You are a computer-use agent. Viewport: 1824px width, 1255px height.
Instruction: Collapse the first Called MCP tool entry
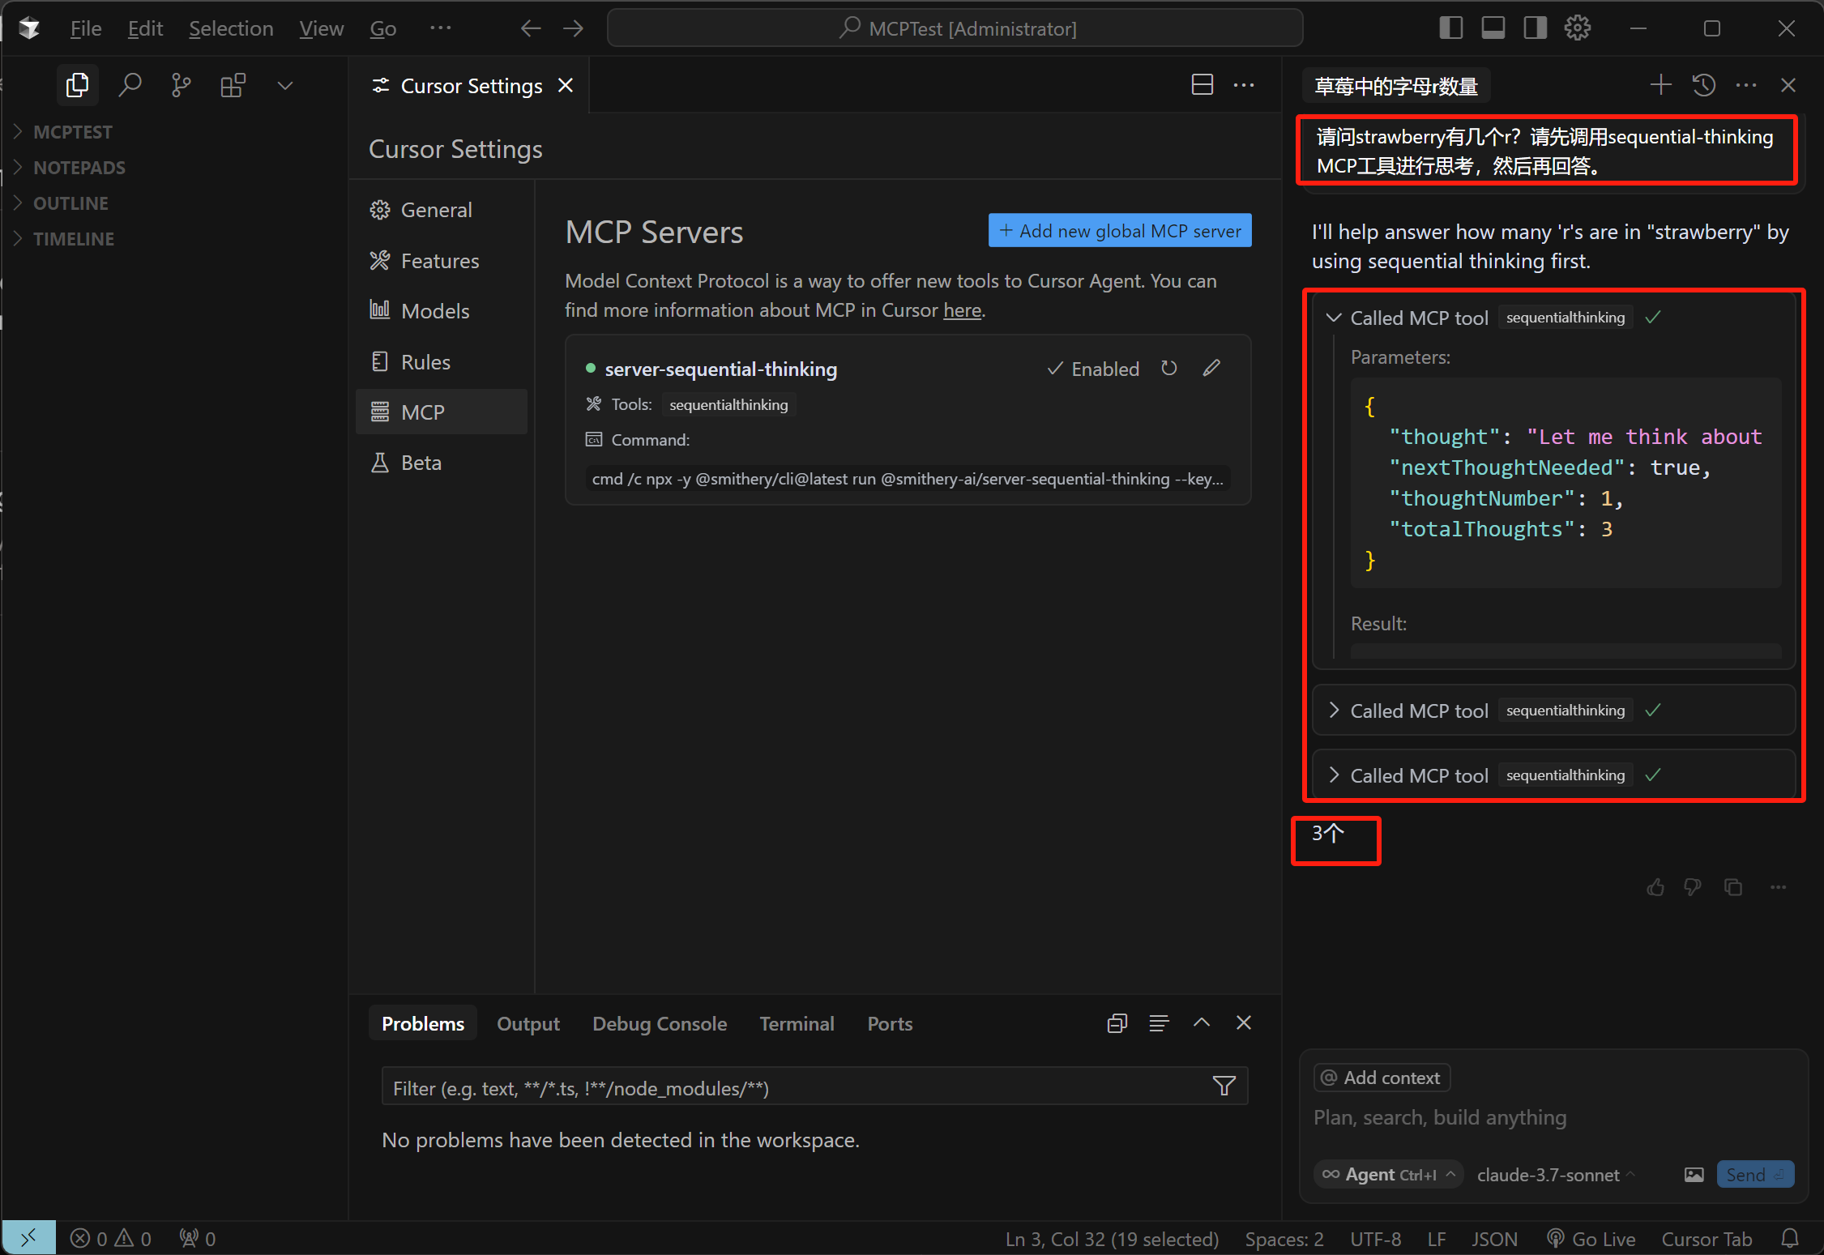(x=1333, y=318)
